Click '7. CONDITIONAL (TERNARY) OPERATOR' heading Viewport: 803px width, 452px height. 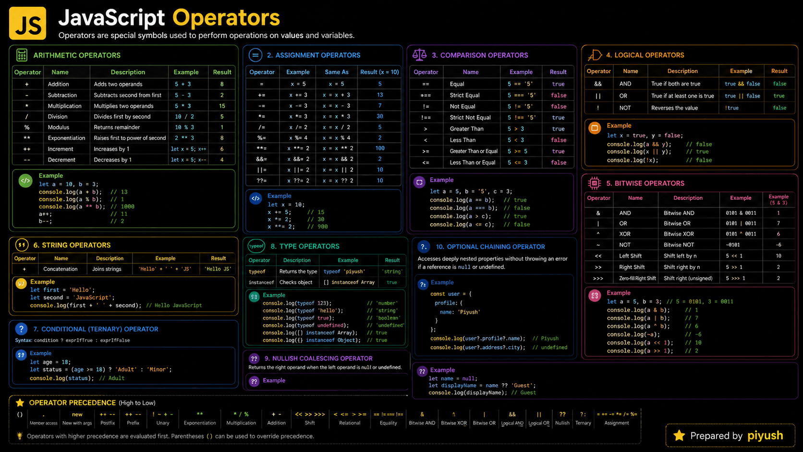96,329
